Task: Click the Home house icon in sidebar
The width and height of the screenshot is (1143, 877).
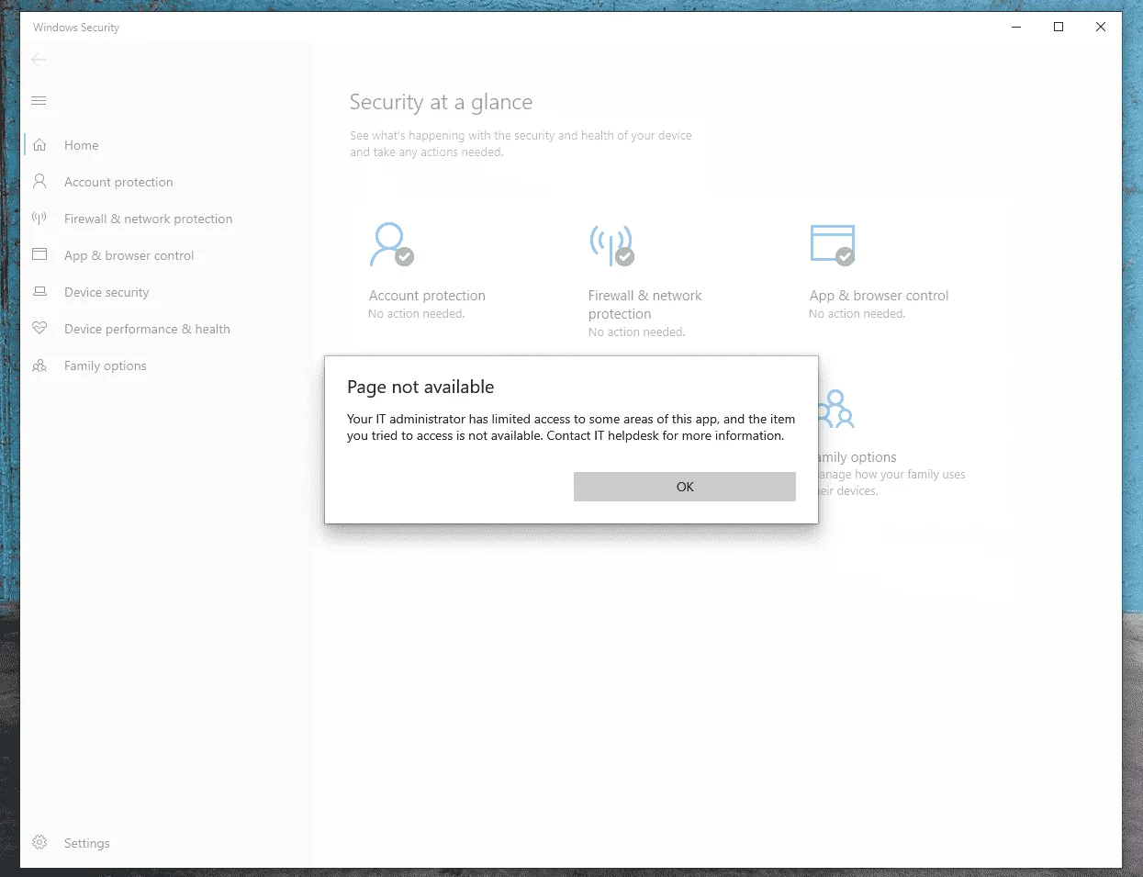Action: [x=39, y=145]
